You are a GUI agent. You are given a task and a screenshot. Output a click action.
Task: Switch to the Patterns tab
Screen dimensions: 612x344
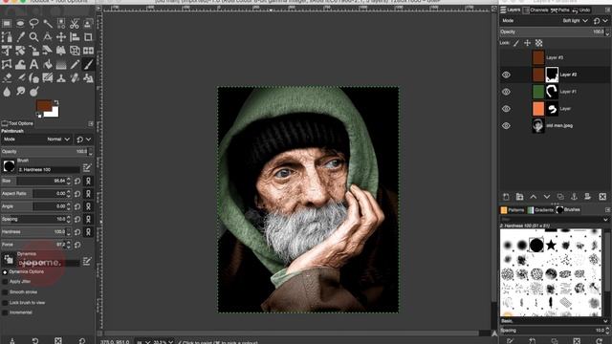[x=513, y=210]
